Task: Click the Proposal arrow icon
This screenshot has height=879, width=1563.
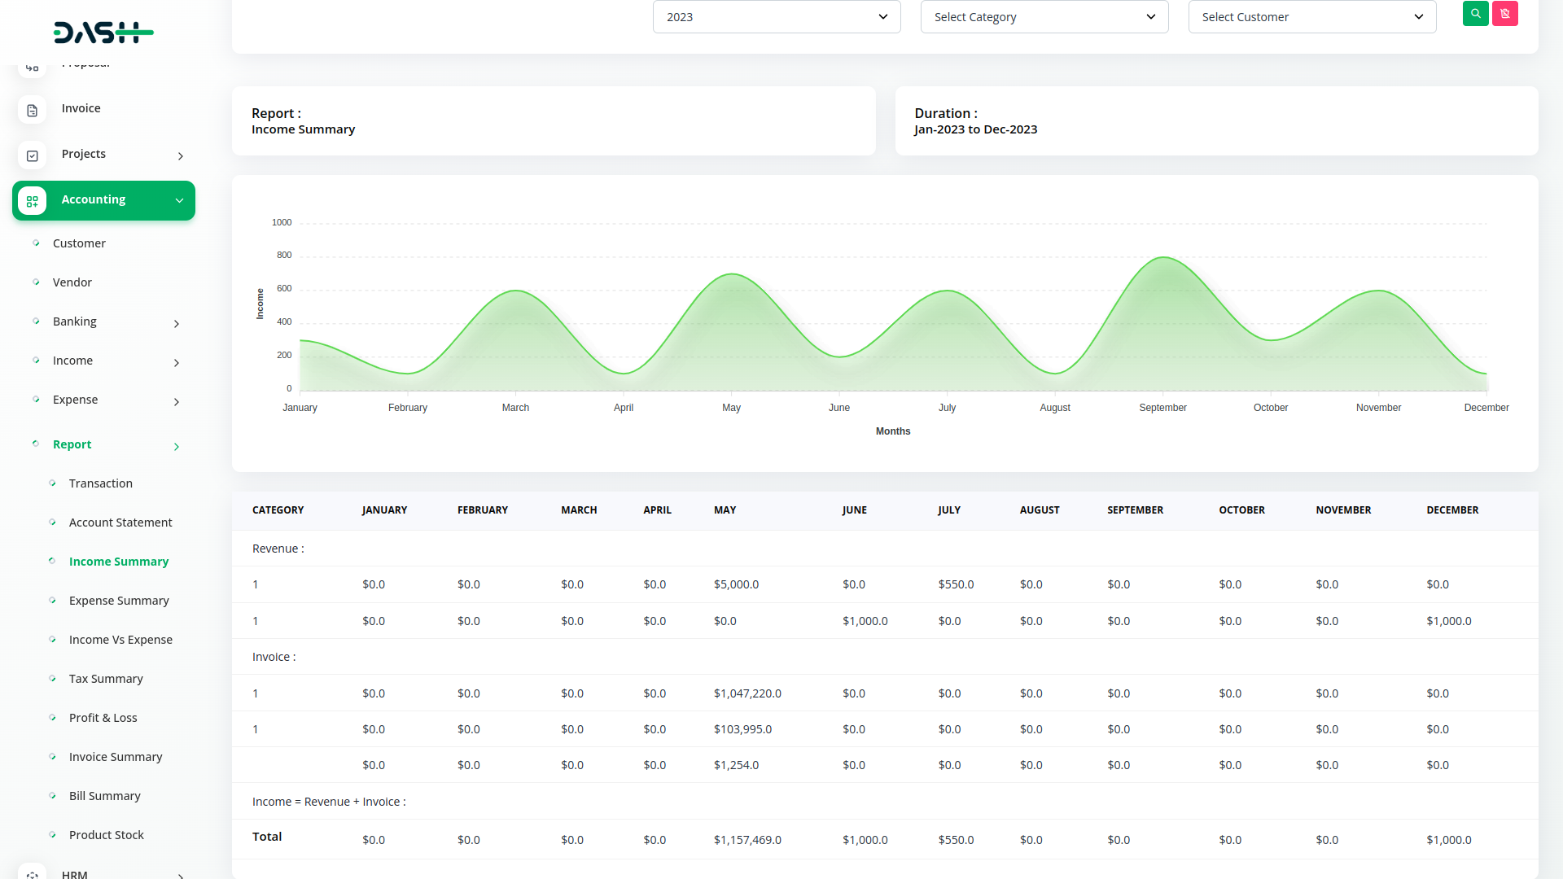Action: click(33, 67)
